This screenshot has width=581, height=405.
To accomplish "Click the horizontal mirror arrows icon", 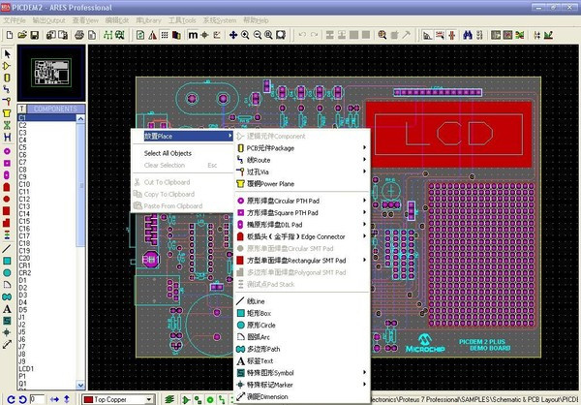I will coord(55,399).
